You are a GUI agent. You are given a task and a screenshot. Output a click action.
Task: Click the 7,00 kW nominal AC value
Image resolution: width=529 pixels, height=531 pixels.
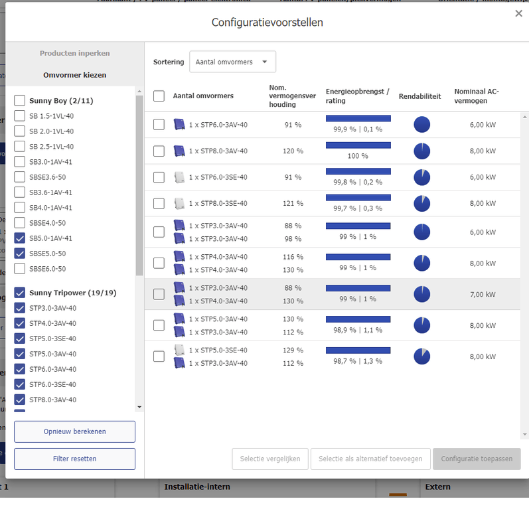[x=483, y=294]
